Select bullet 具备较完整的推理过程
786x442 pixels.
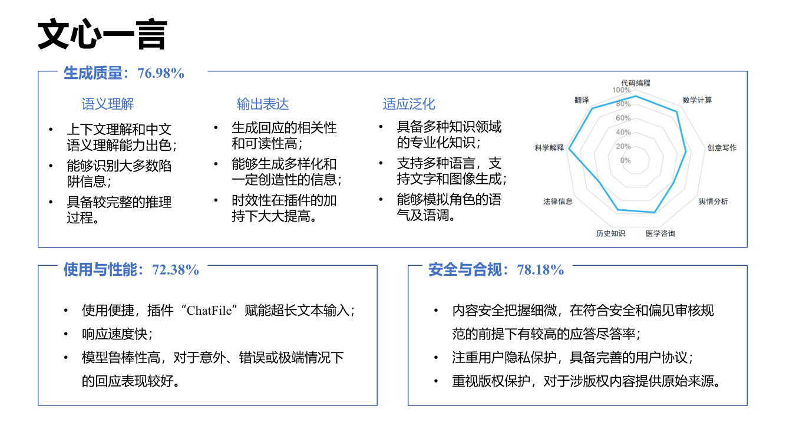pos(119,210)
